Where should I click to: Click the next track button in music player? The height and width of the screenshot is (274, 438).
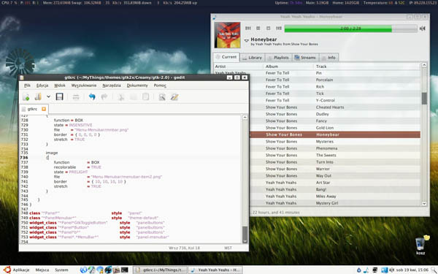(279, 28)
